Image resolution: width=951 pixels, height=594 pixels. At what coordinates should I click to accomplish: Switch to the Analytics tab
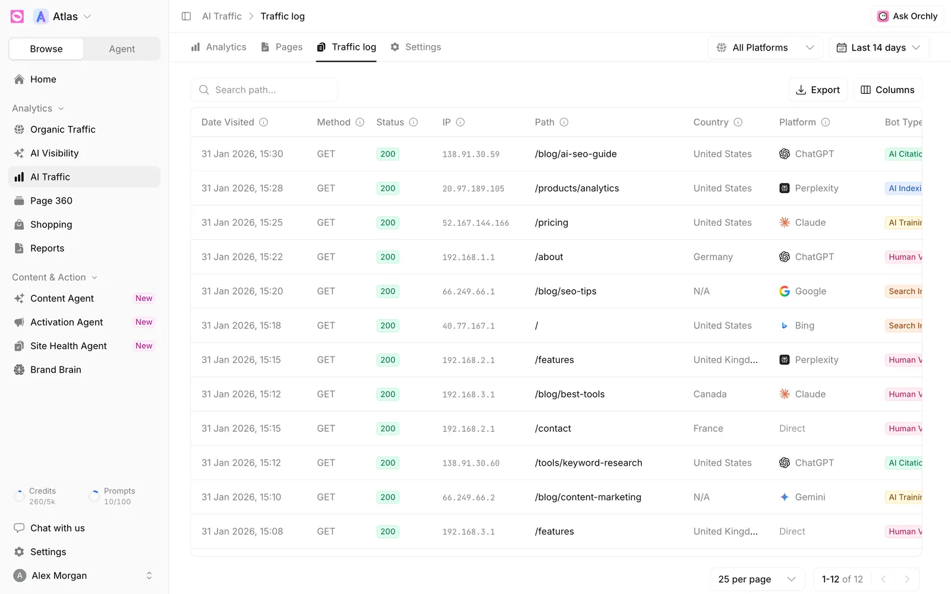219,47
